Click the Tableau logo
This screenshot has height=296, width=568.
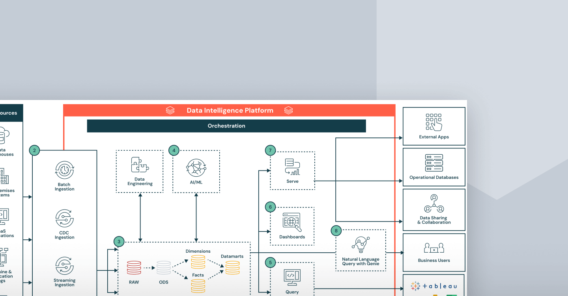(x=433, y=286)
